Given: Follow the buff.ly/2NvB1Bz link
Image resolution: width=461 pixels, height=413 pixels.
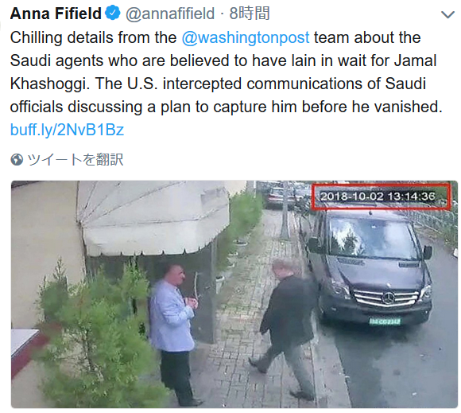Looking at the screenshot, I should coord(67,130).
